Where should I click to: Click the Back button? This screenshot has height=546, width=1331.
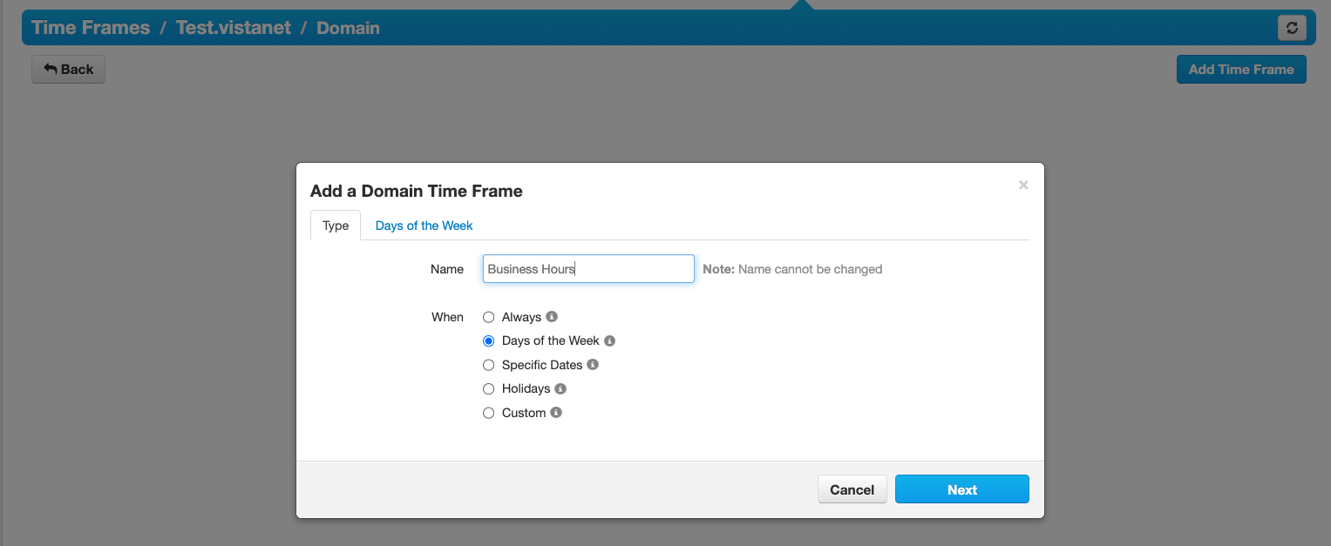pyautogui.click(x=68, y=70)
